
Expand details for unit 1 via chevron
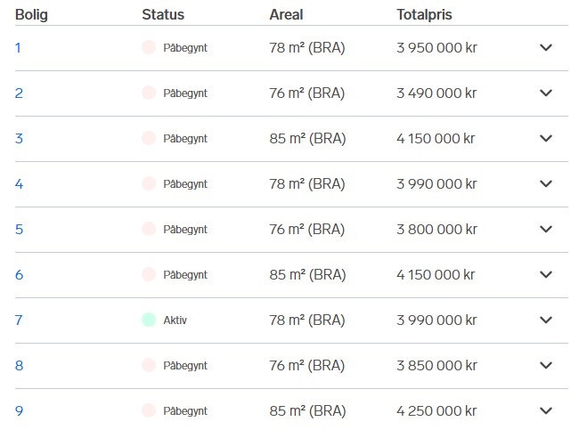(x=546, y=48)
